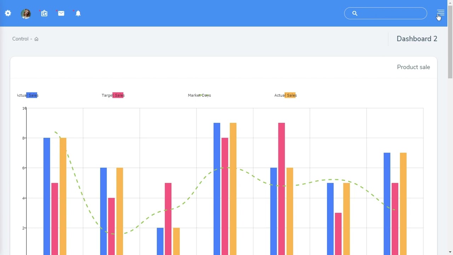
Task: Click the Control breadcrumb text
Action: [20, 39]
